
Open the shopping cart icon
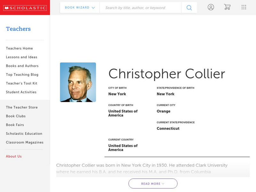pyautogui.click(x=228, y=7)
